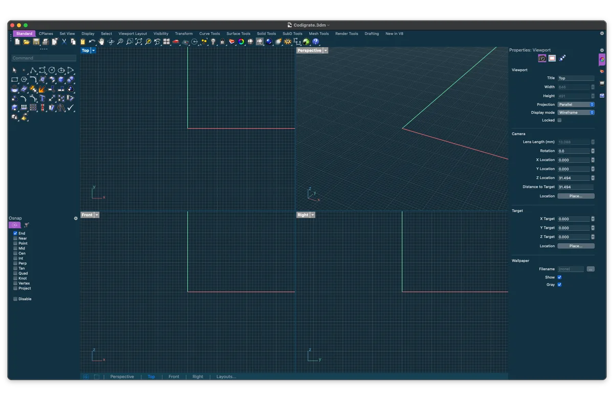614x403 pixels.
Task: Click the Undo arrow icon
Action: [x=92, y=42]
